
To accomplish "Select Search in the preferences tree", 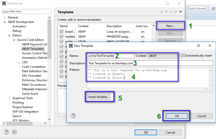I will click(x=17, y=116).
